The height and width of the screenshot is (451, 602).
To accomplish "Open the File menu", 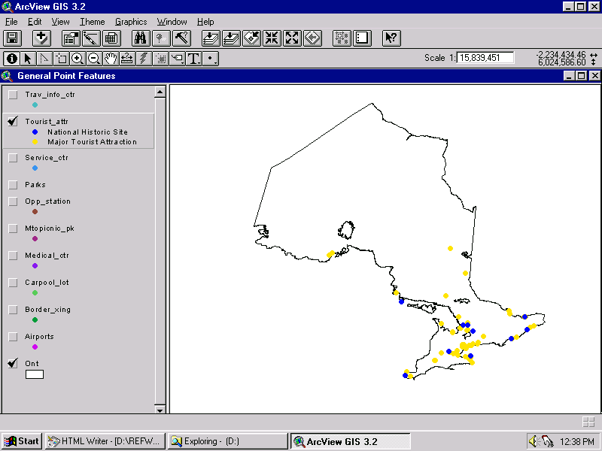I will point(11,22).
